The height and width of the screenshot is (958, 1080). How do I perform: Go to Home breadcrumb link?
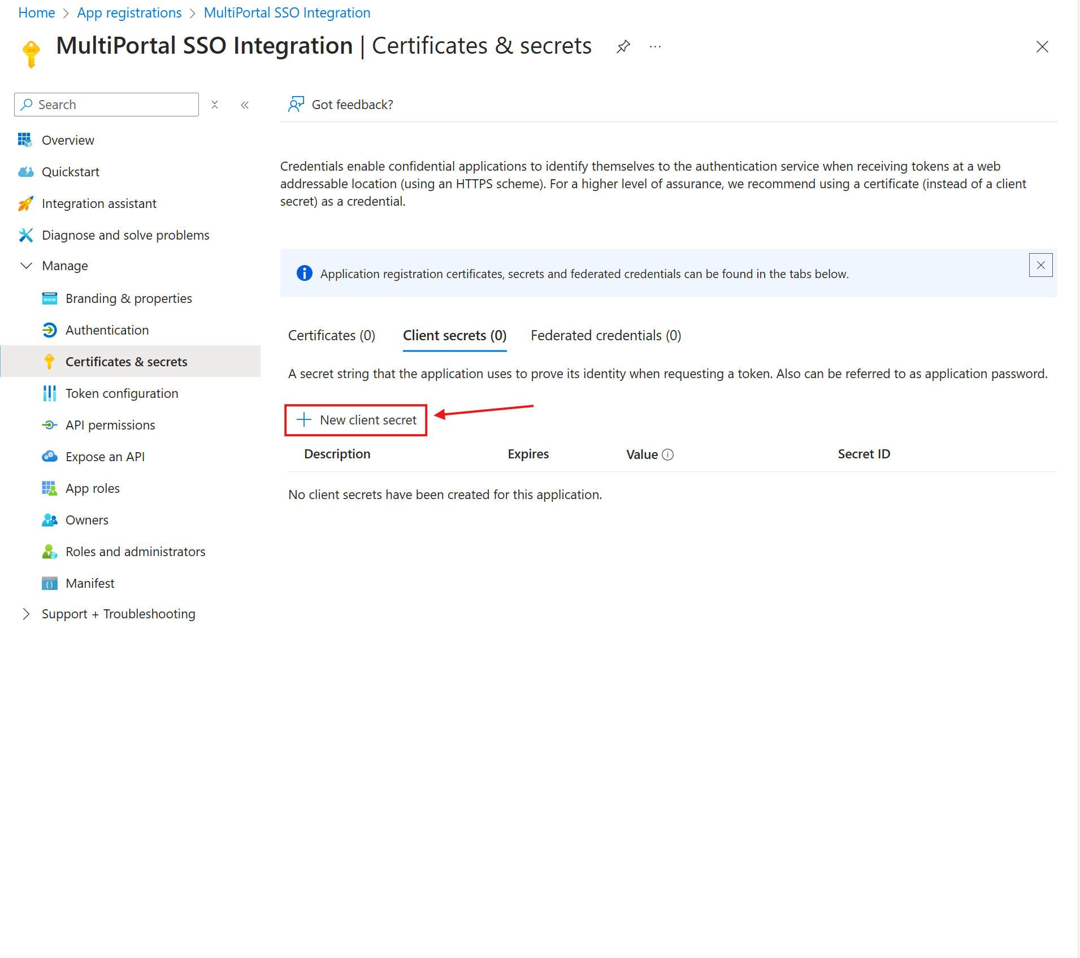37,12
